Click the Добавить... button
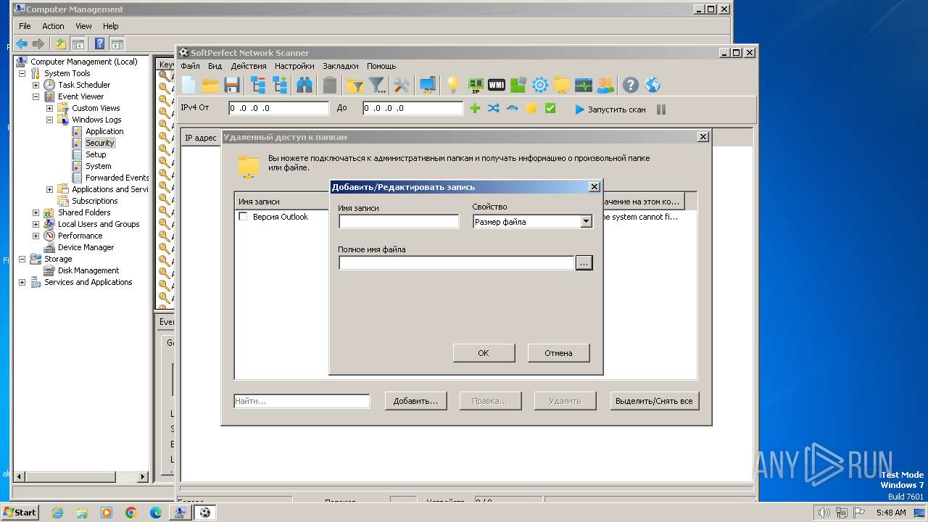Viewport: 928px width, 522px height. pos(415,401)
